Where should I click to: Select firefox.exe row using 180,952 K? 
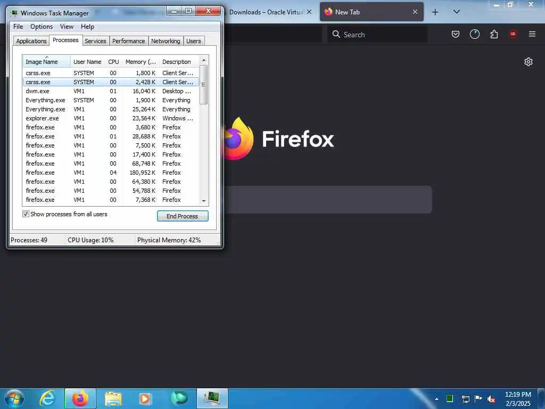(x=111, y=173)
